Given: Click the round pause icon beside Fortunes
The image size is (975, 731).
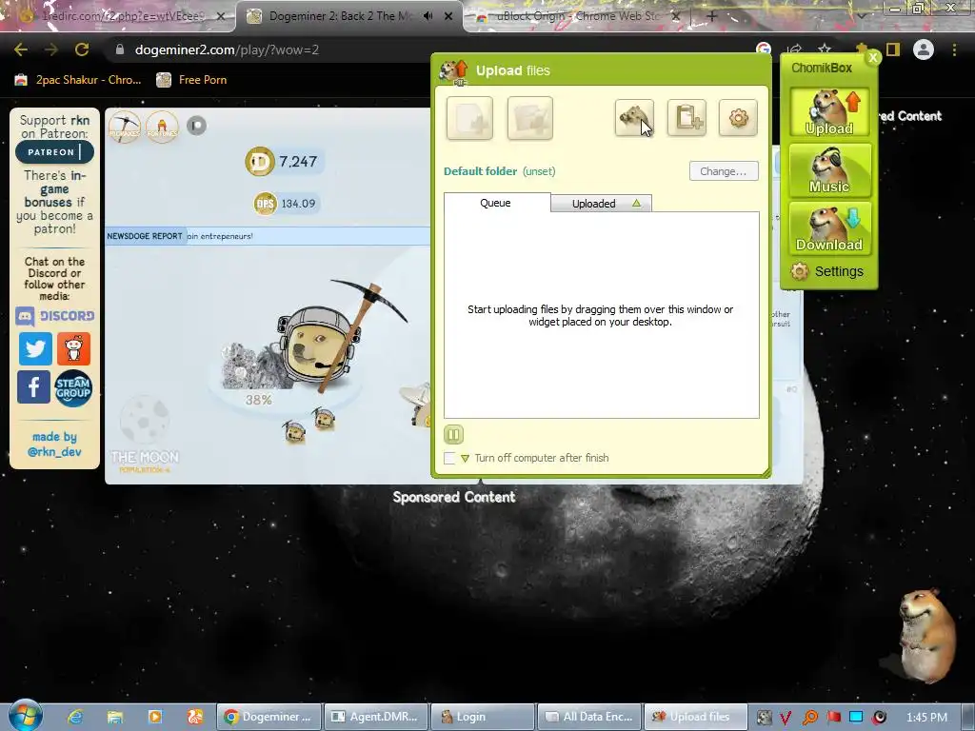Looking at the screenshot, I should tap(196, 126).
